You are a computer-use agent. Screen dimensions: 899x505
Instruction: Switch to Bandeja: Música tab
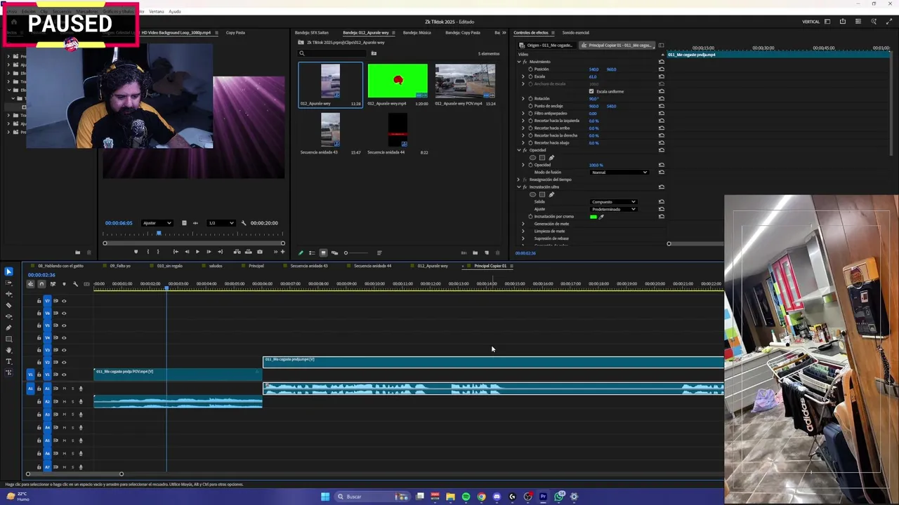[417, 32]
